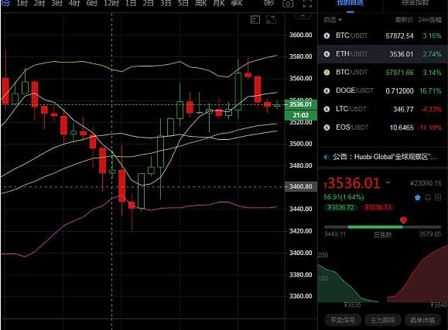Open the 自选 watchlist dropdown
This screenshot has height=330, width=448.
[333, 19]
